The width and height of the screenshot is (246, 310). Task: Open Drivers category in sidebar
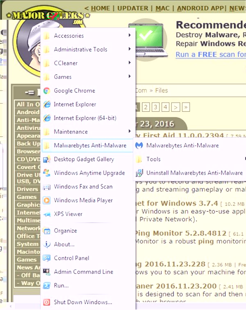[x=27, y=189]
